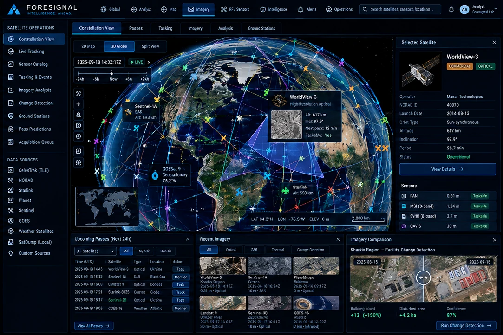Select SatDump (Local) data source
The height and width of the screenshot is (335, 503).
point(35,242)
